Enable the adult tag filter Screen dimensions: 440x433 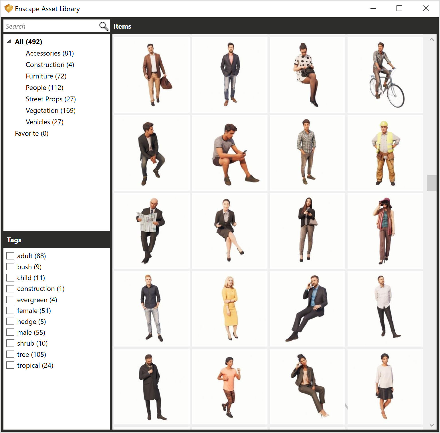click(x=10, y=255)
